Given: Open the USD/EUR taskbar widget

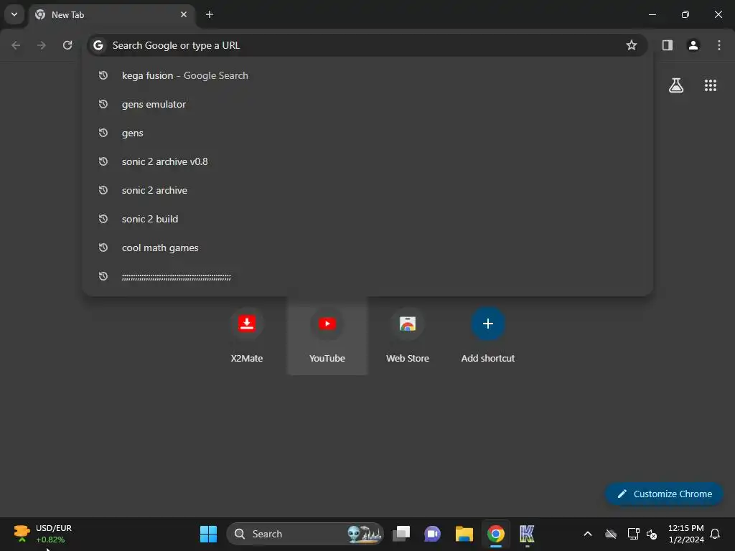Looking at the screenshot, I should [43, 534].
